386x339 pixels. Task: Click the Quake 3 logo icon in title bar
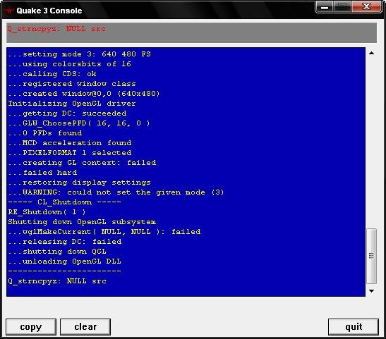click(9, 11)
